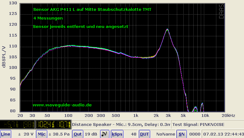The height and width of the screenshot is (138, 244).
Task: Click the DAAS logo in graph corner
Action: tap(221, 12)
